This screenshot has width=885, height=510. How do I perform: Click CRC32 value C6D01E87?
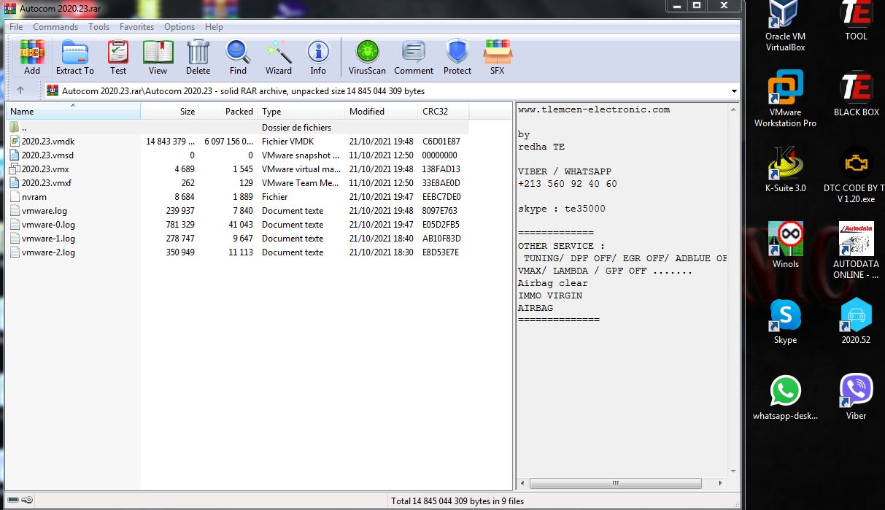(441, 142)
